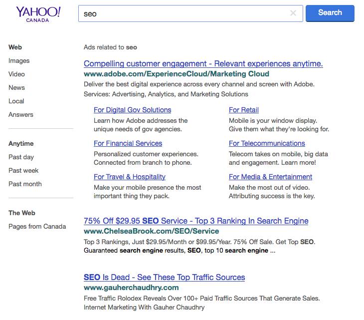364x320 pixels.
Task: Open the Compelling customer engagement ad link
Action: (203, 64)
